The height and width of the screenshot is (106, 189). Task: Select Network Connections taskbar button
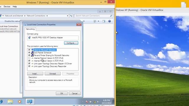[30, 102]
